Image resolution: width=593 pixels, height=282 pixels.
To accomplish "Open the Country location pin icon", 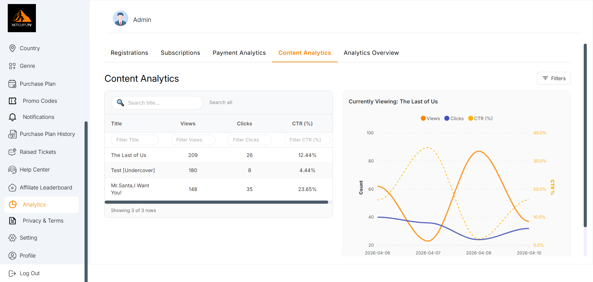I will (x=12, y=48).
